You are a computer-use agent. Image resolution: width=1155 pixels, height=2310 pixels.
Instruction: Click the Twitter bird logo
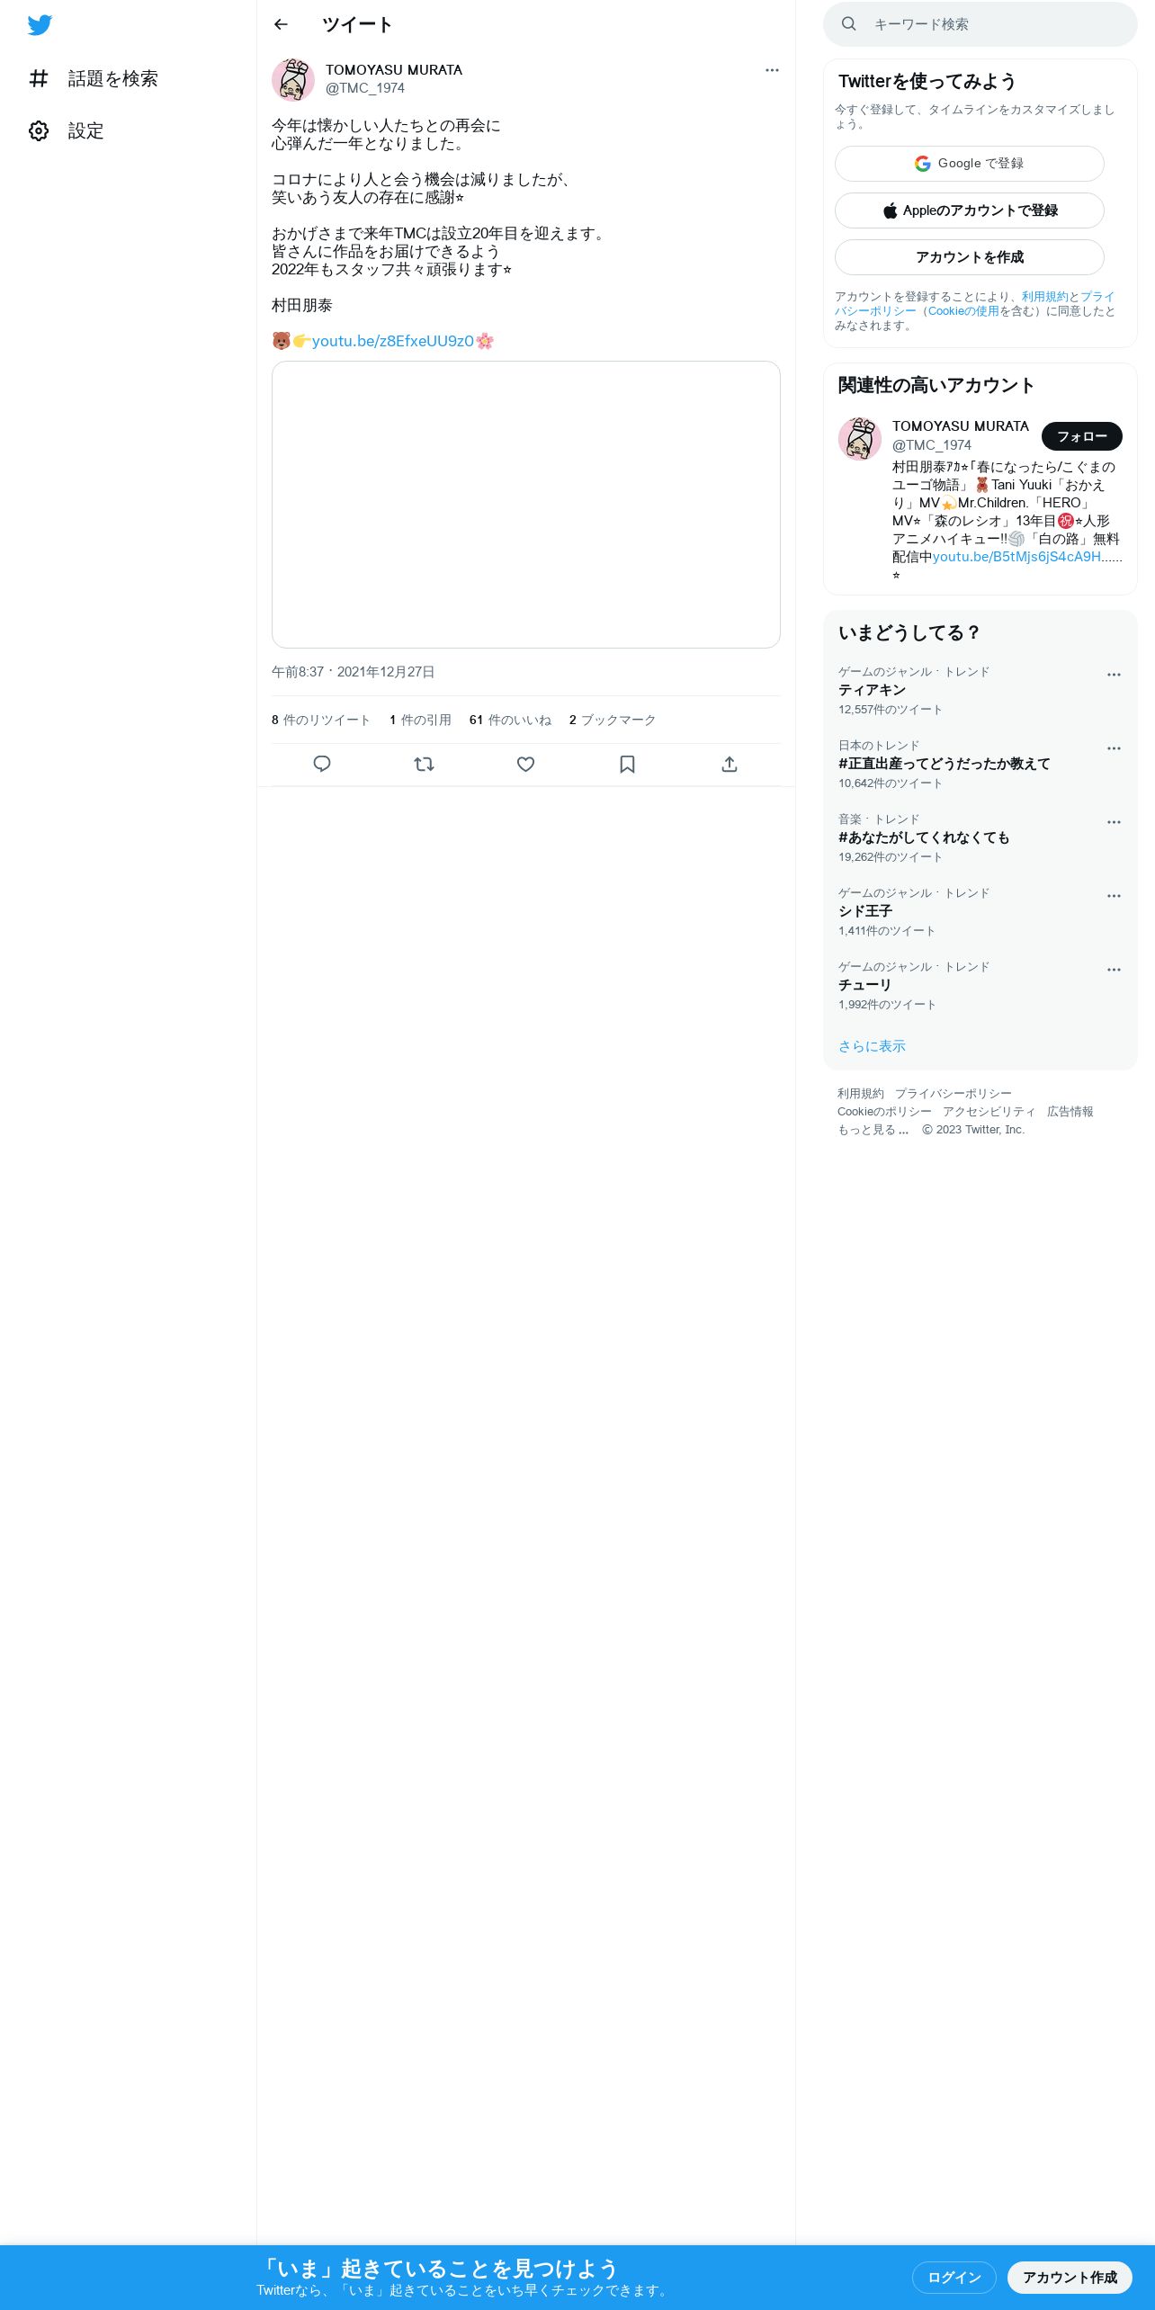[40, 25]
